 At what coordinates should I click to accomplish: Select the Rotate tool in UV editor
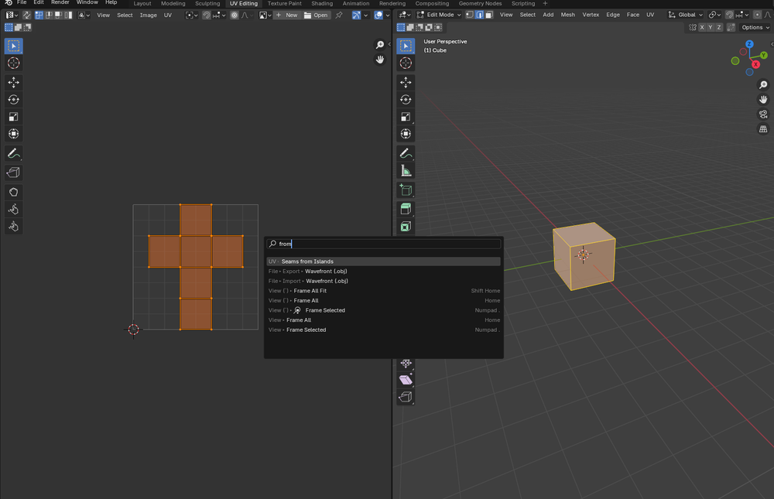[13, 100]
